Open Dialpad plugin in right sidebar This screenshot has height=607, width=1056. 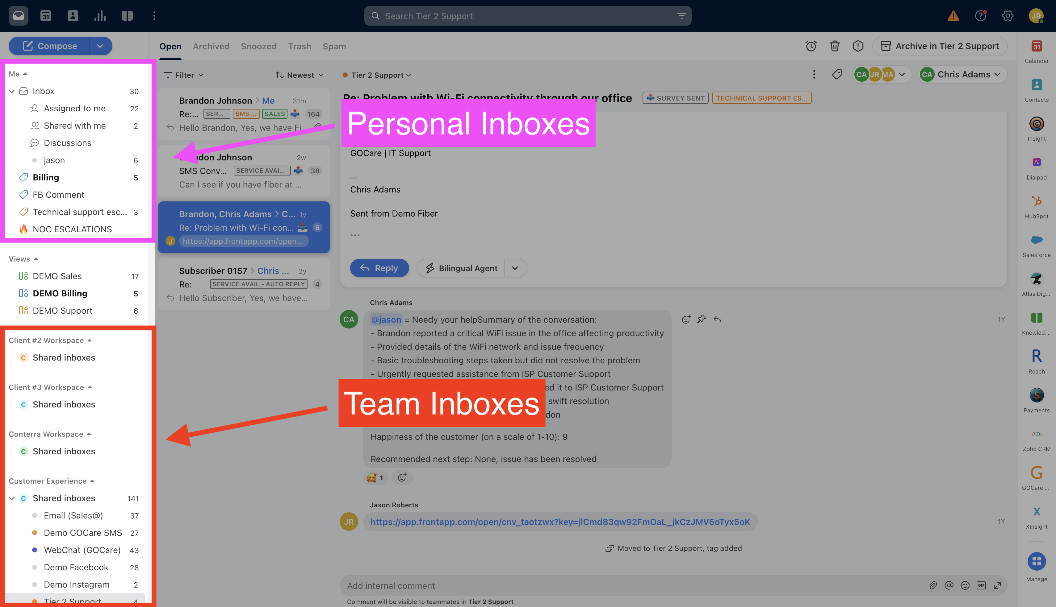click(x=1036, y=167)
